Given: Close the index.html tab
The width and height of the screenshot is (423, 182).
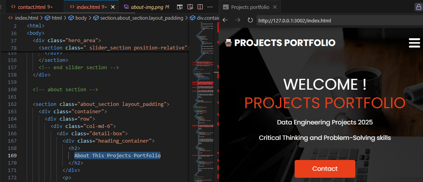Looking at the screenshot, I should tap(113, 7).
